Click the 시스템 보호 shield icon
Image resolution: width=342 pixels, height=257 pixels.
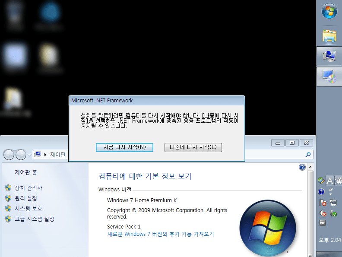(8, 209)
